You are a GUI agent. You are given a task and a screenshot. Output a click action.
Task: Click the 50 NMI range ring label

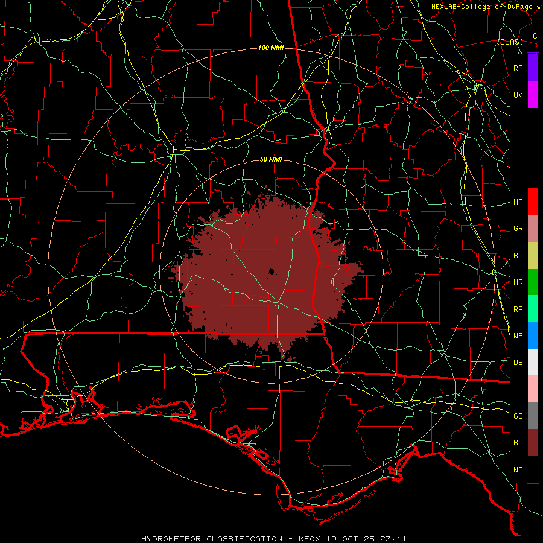(x=271, y=160)
